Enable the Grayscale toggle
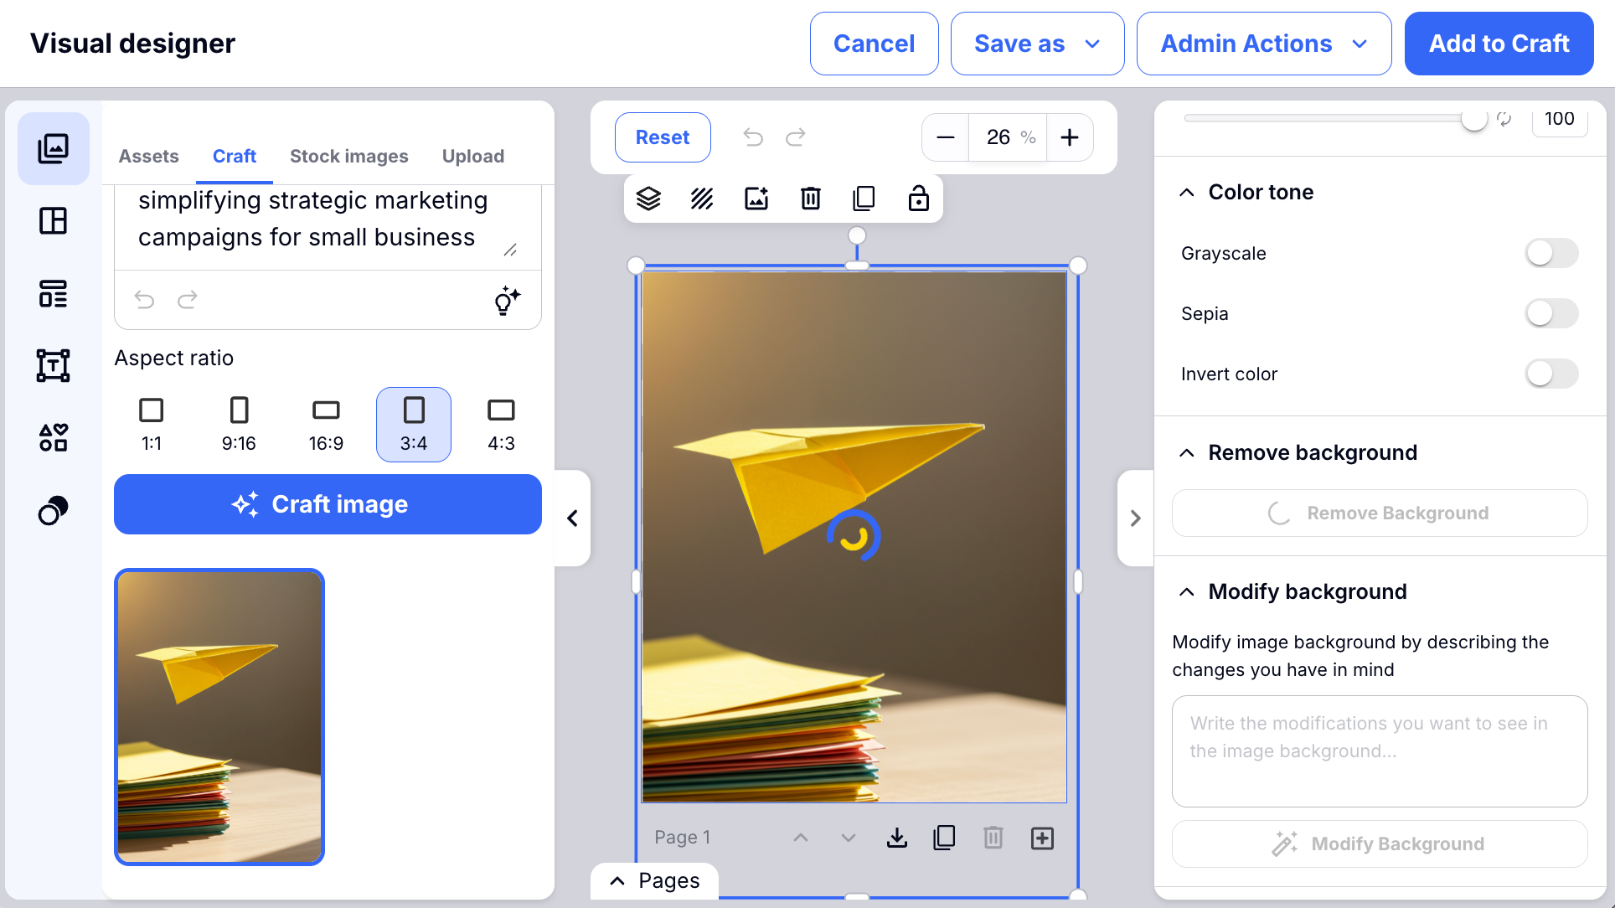The width and height of the screenshot is (1615, 908). [1551, 253]
